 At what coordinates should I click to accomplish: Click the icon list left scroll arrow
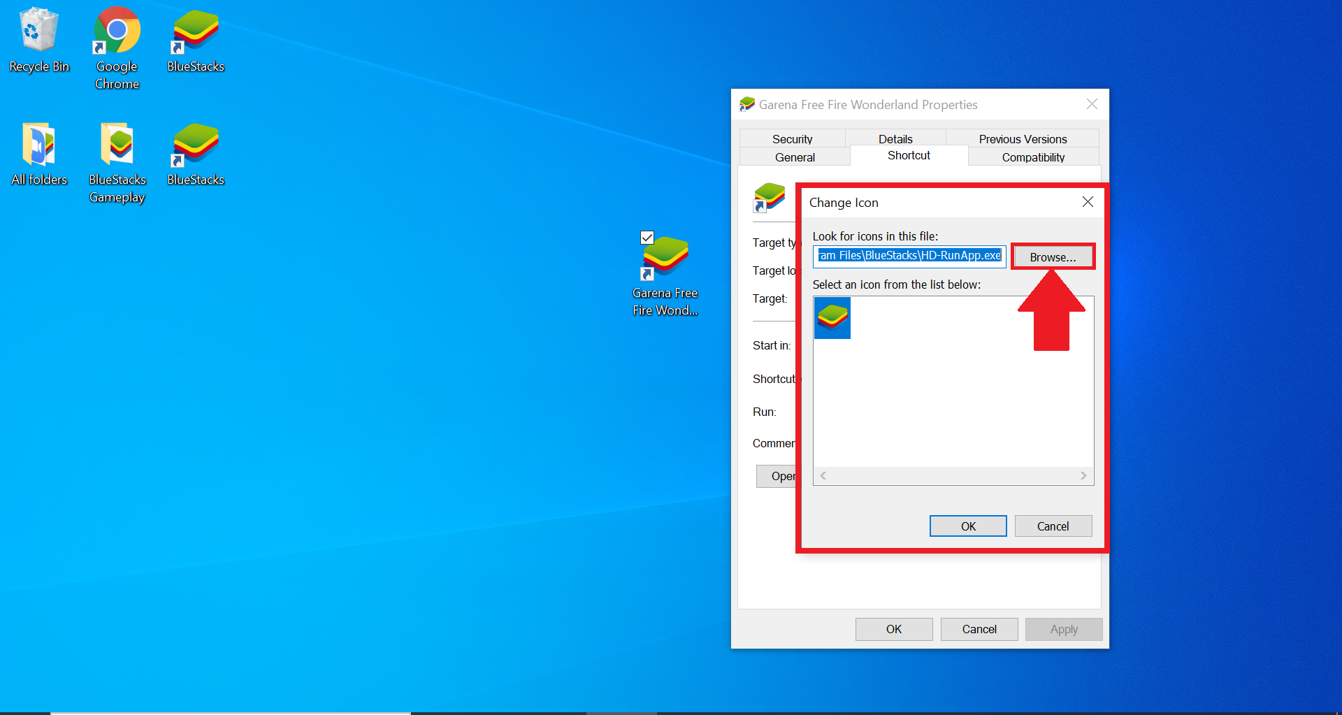[823, 475]
